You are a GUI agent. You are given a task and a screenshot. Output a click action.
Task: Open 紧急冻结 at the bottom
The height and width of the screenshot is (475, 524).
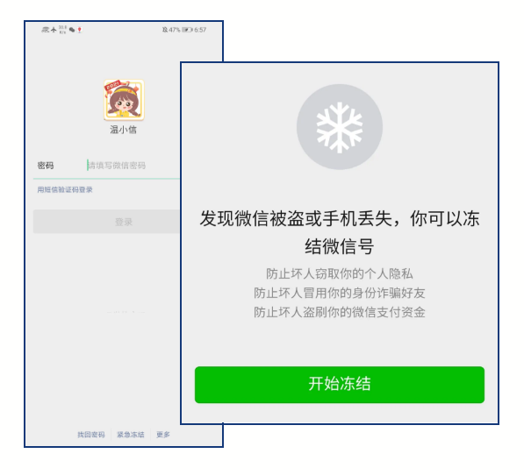coord(130,435)
